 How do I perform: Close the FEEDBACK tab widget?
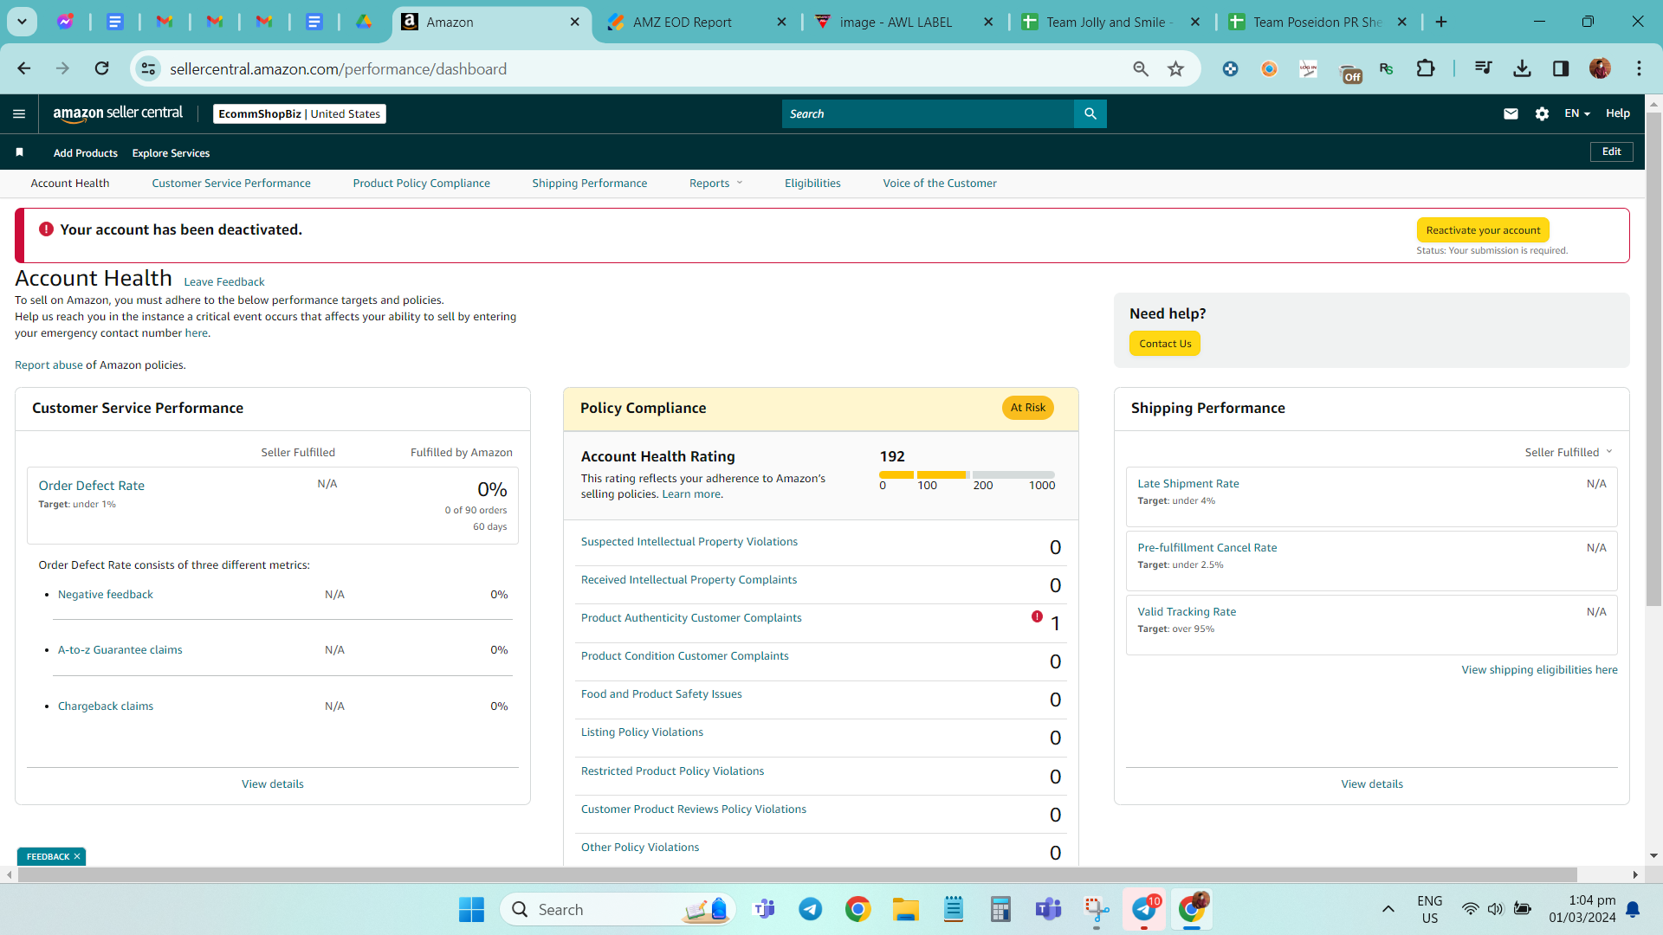77,856
